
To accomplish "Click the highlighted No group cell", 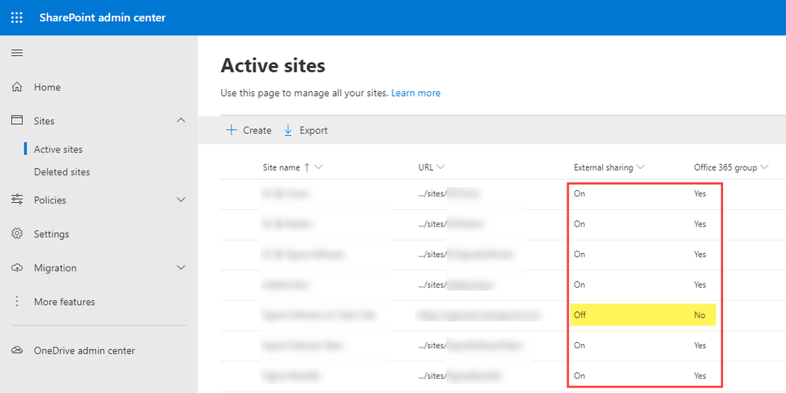I will click(x=699, y=314).
